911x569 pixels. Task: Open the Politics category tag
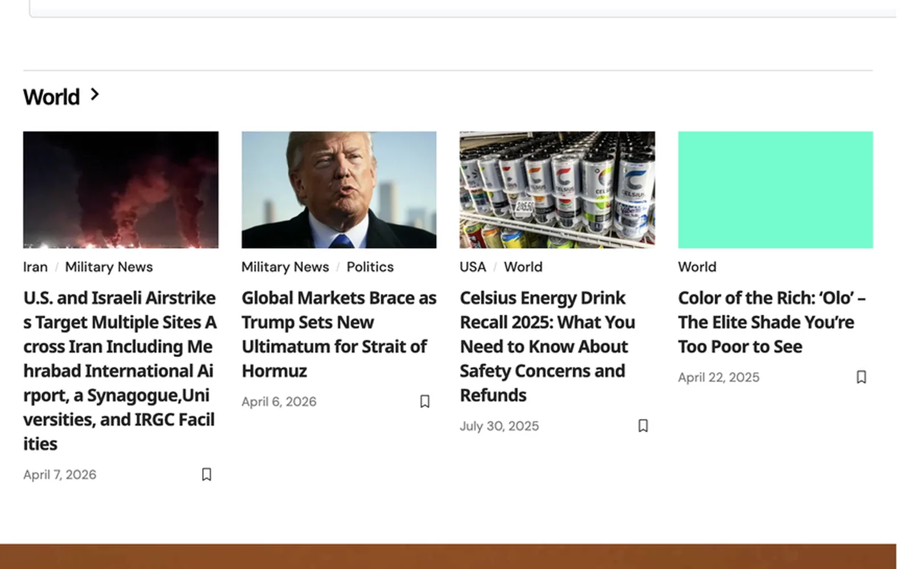click(x=370, y=267)
